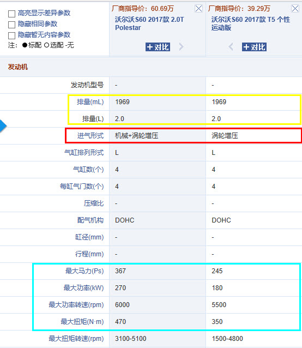
Task: Tick the 隐藏相同参数 checkbox
Action: [11, 25]
